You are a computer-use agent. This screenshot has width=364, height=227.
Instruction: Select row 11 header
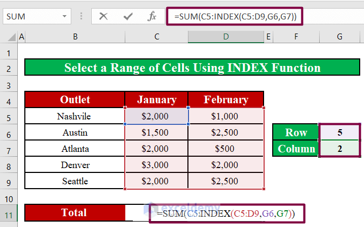pos(9,213)
